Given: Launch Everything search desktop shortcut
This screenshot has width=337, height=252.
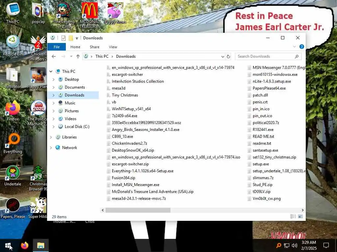Looking at the screenshot, I should [13, 143].
